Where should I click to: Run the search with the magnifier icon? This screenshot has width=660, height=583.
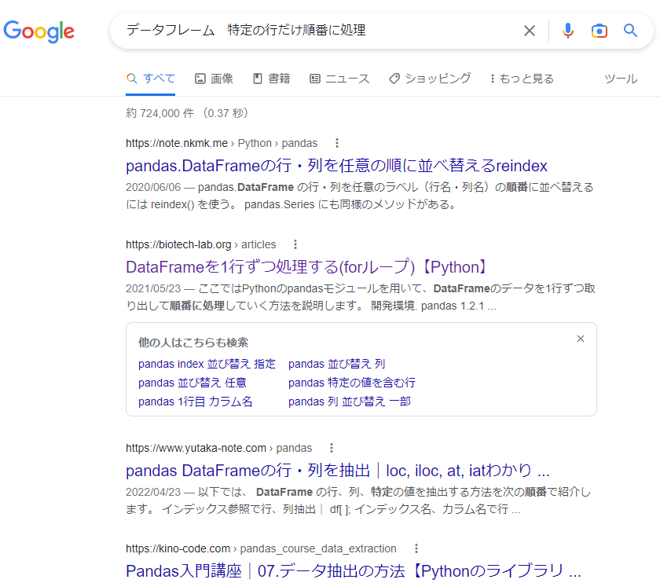click(x=630, y=31)
